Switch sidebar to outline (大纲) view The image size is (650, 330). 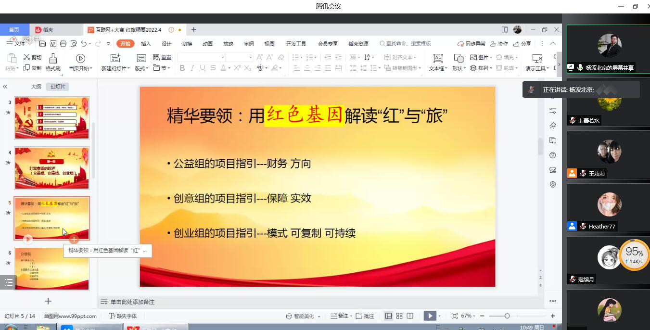36,87
